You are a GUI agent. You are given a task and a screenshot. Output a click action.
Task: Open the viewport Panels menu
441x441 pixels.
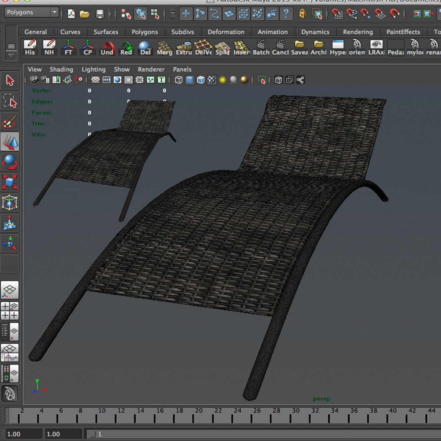pyautogui.click(x=182, y=69)
